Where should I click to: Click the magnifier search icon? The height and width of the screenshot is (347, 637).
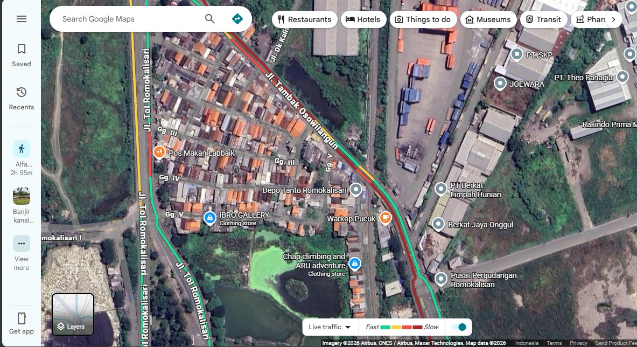tap(209, 19)
